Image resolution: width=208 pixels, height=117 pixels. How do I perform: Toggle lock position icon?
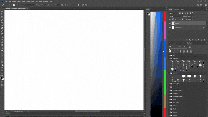click(178, 19)
